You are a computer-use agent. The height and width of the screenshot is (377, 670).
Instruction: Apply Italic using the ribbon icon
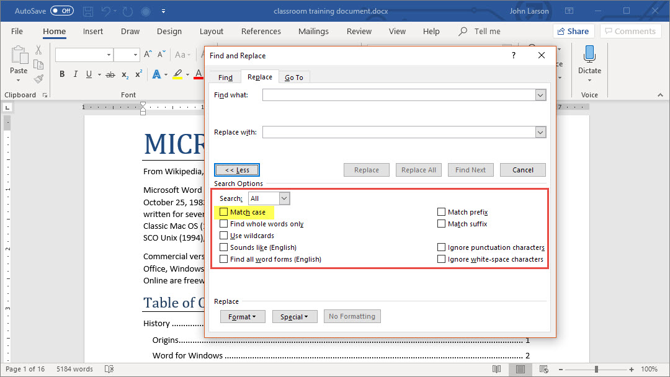click(76, 74)
